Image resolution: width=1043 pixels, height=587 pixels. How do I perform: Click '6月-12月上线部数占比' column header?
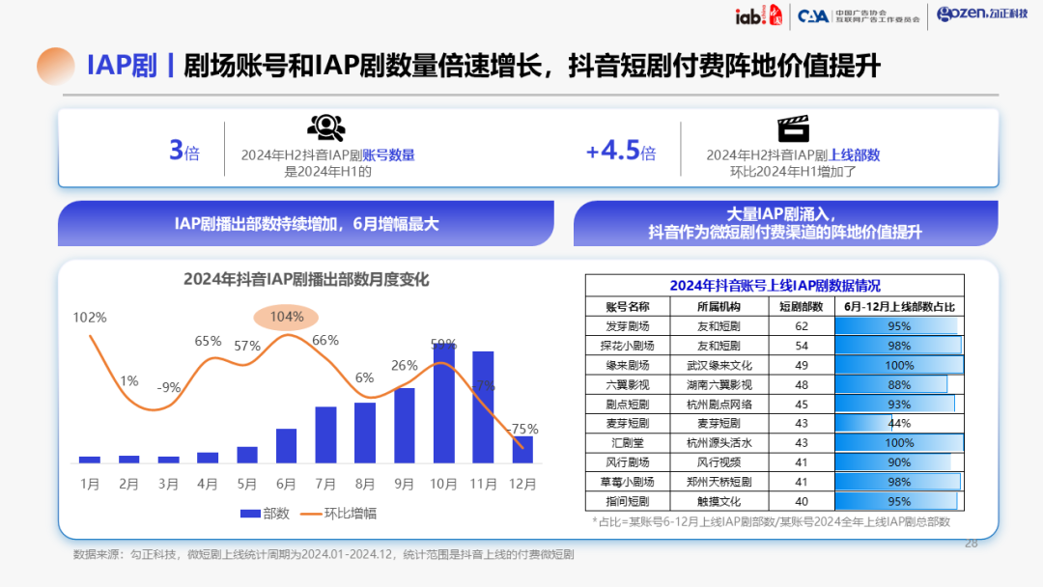point(899,306)
